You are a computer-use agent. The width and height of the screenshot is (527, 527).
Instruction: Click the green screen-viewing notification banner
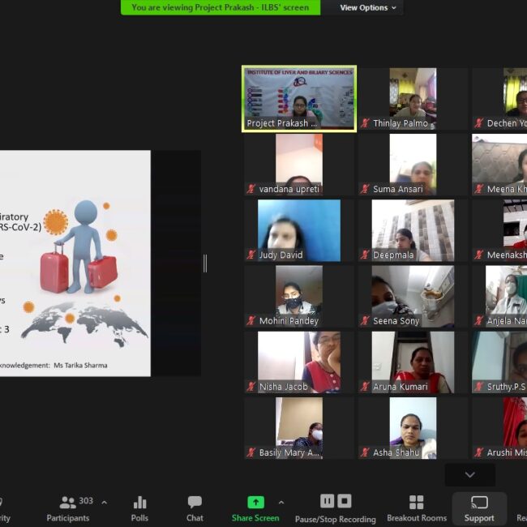[221, 7]
